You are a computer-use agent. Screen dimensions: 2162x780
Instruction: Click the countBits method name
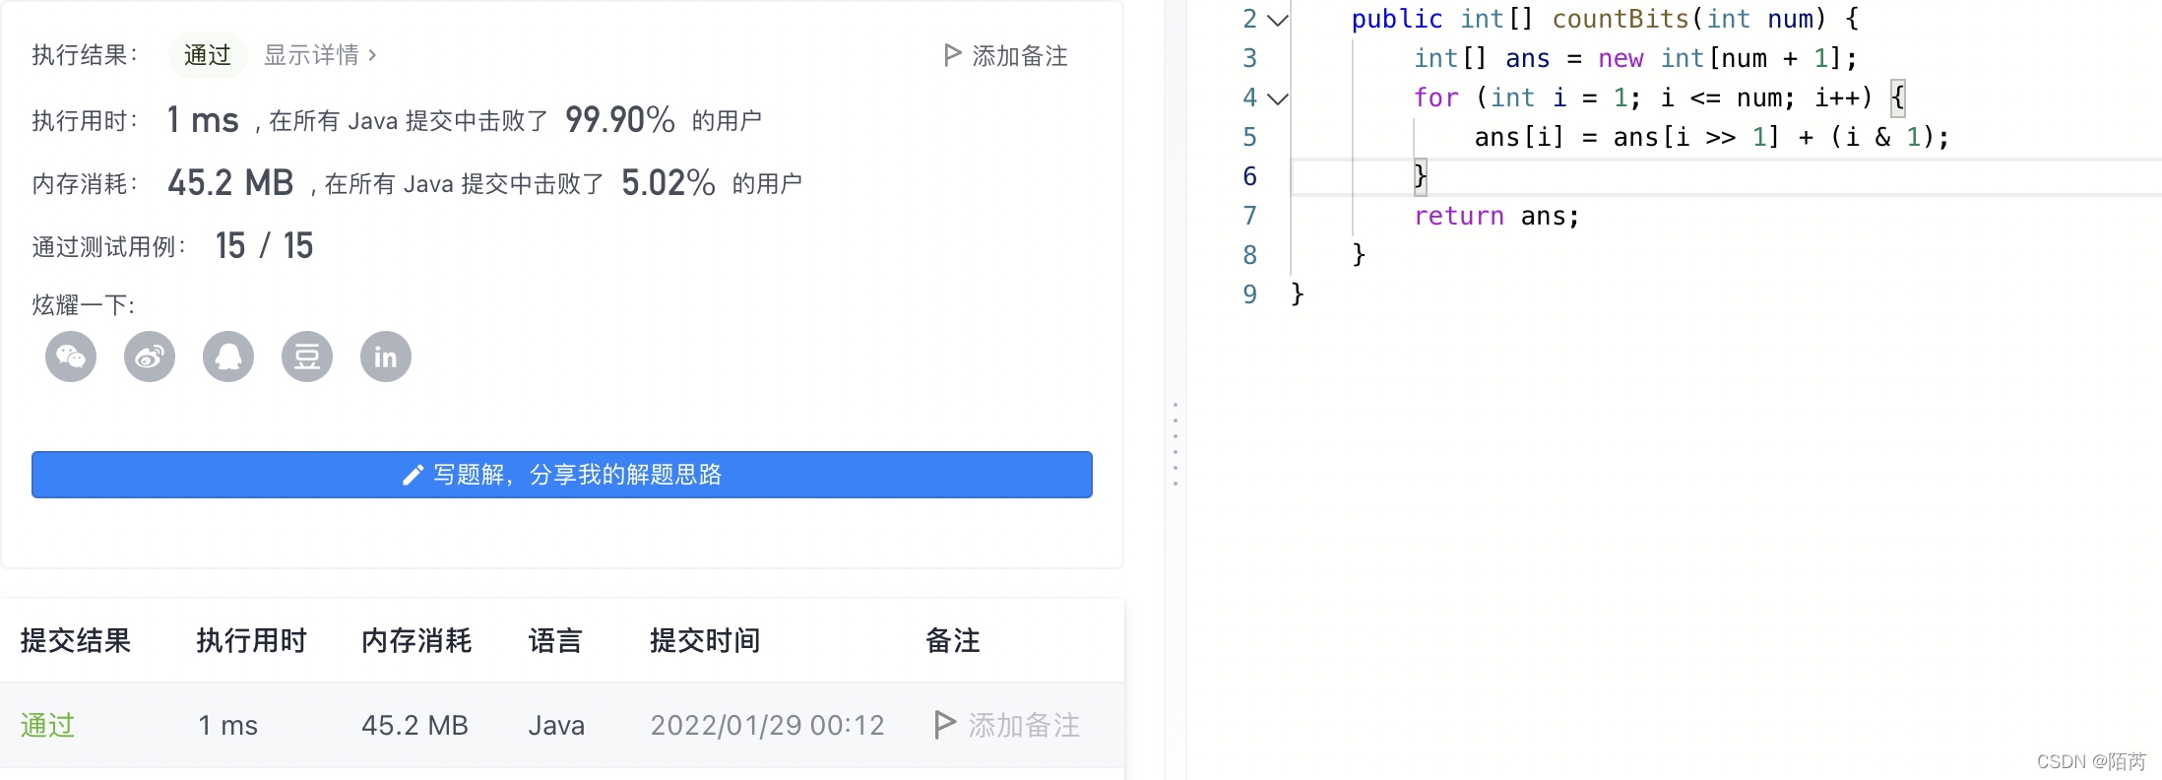click(1621, 20)
